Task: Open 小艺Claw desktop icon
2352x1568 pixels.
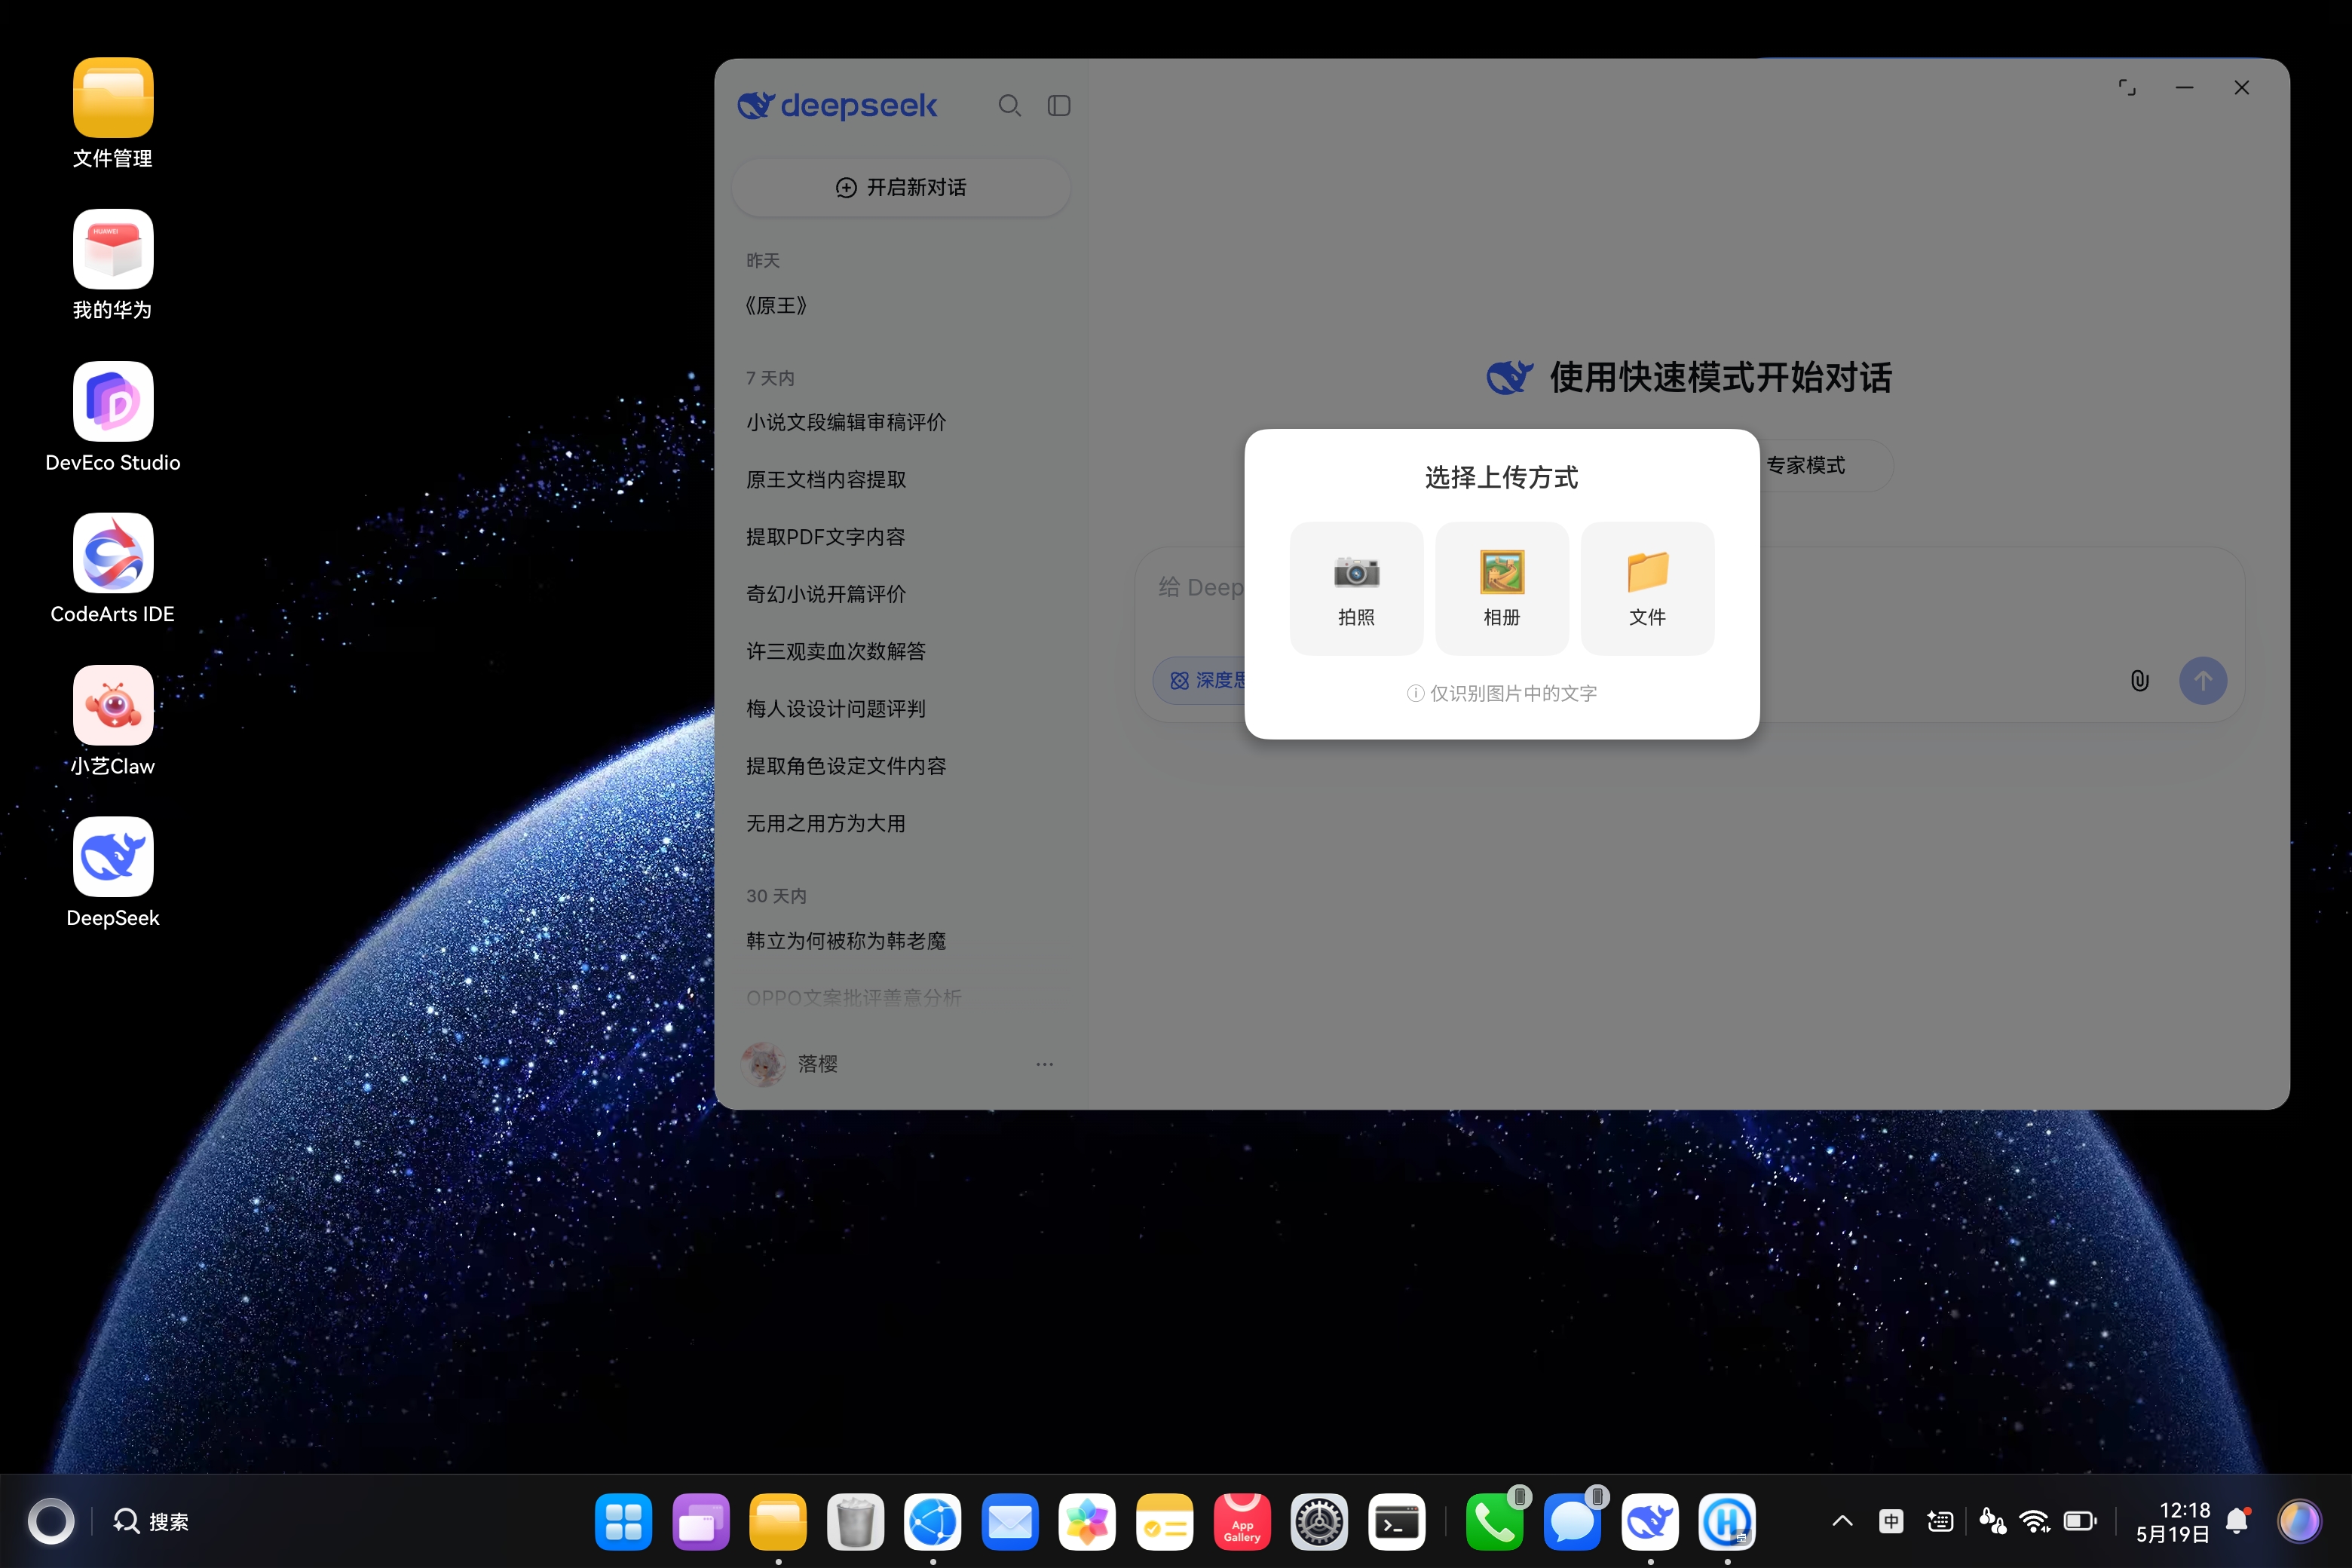Action: pyautogui.click(x=113, y=722)
